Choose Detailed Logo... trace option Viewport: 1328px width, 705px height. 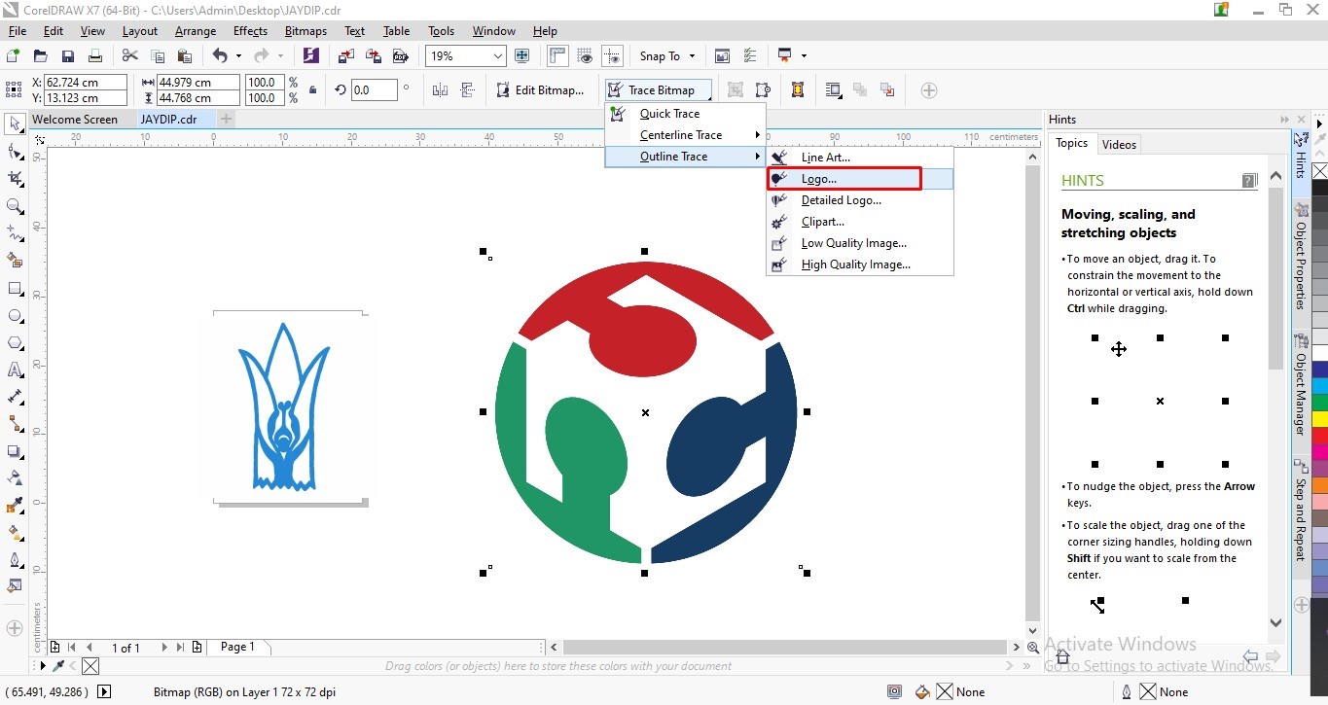[860, 200]
